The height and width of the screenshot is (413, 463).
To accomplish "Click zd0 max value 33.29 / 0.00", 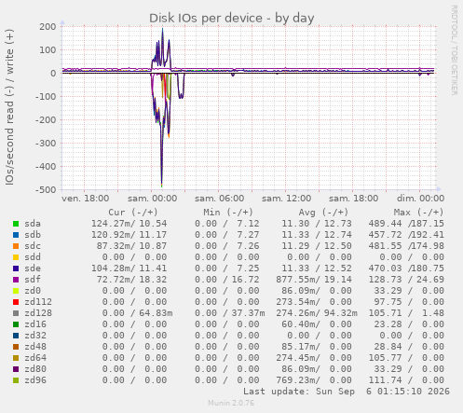I will point(409,291).
